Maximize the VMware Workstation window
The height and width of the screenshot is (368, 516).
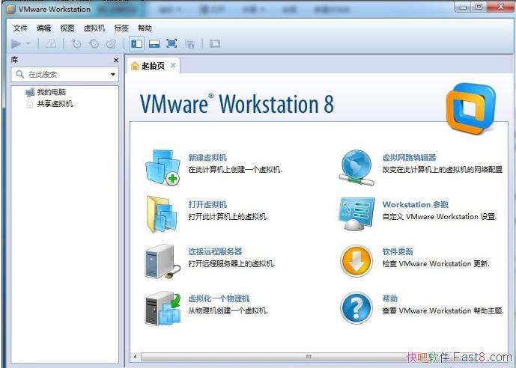click(479, 7)
